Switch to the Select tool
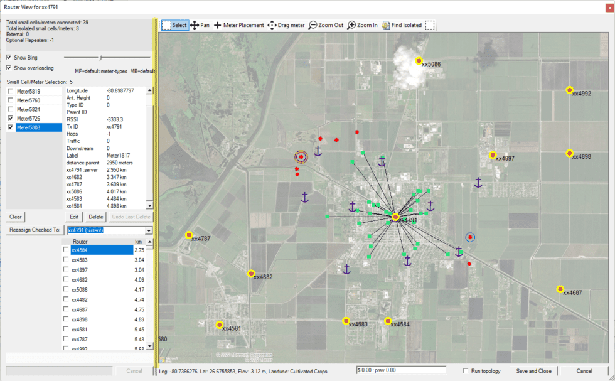Image resolution: width=615 pixels, height=381 pixels. pyautogui.click(x=176, y=25)
